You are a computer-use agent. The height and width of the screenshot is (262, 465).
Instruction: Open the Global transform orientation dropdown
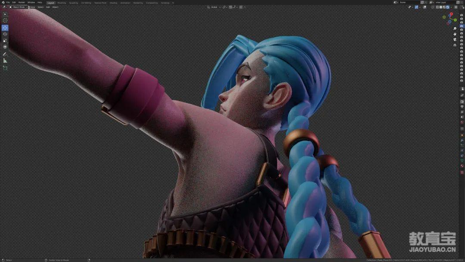[214, 7]
